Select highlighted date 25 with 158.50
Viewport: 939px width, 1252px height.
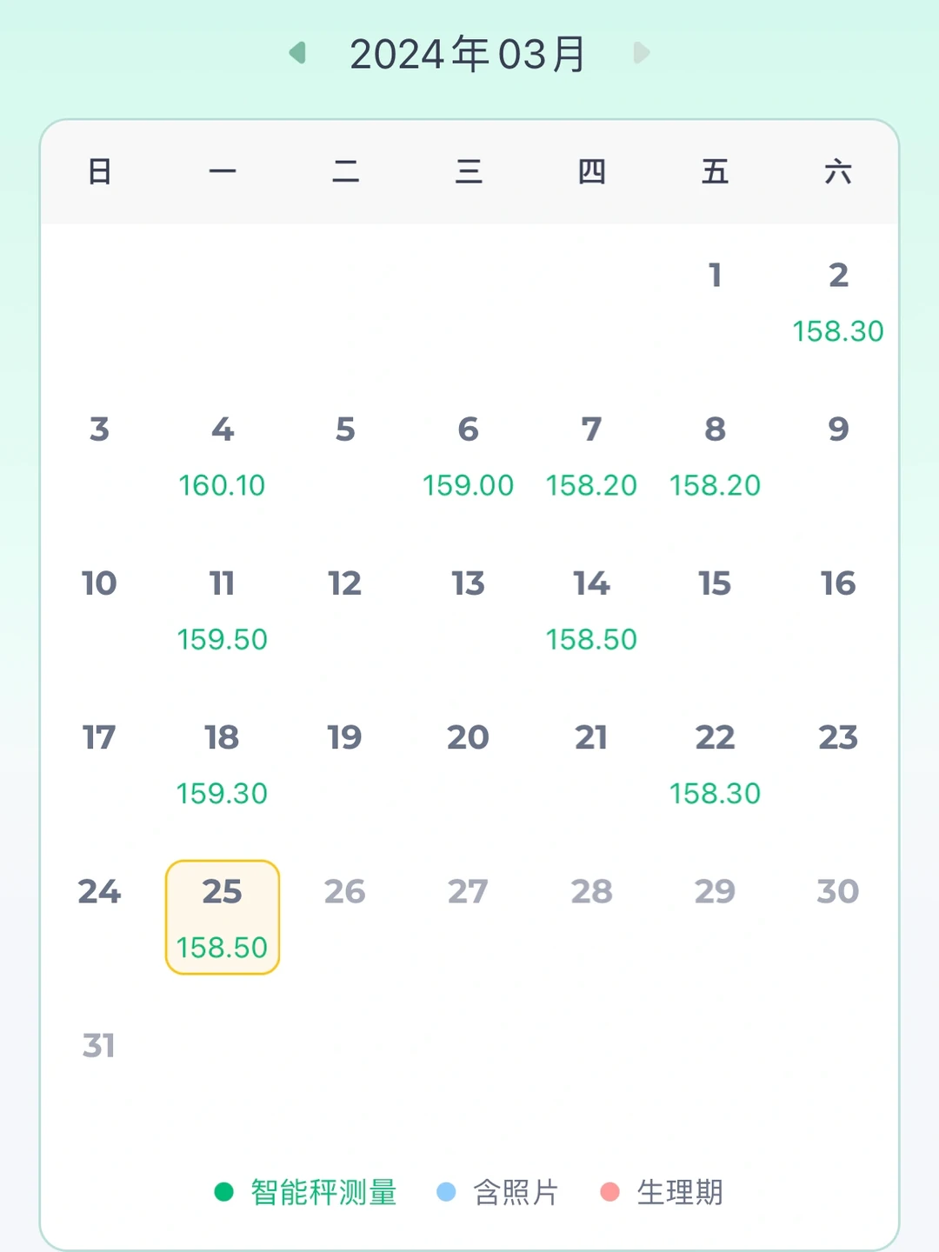click(223, 917)
